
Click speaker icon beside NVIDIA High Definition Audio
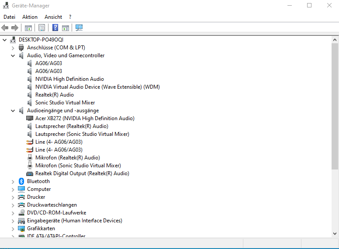click(30, 79)
